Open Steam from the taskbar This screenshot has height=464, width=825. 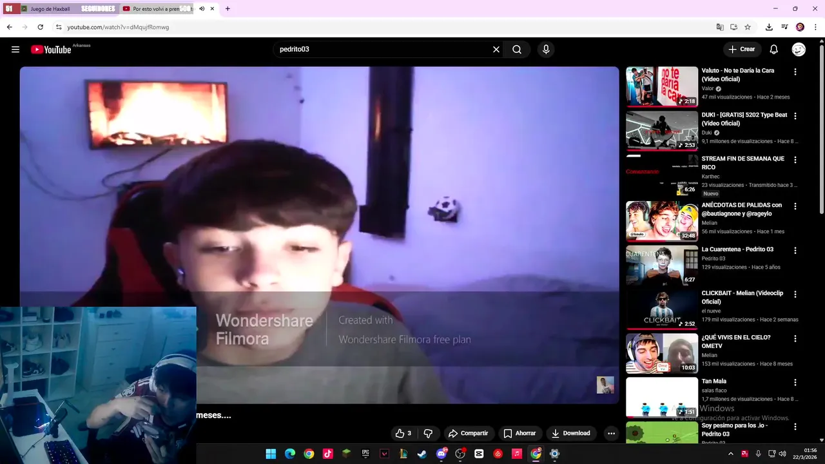(x=422, y=454)
